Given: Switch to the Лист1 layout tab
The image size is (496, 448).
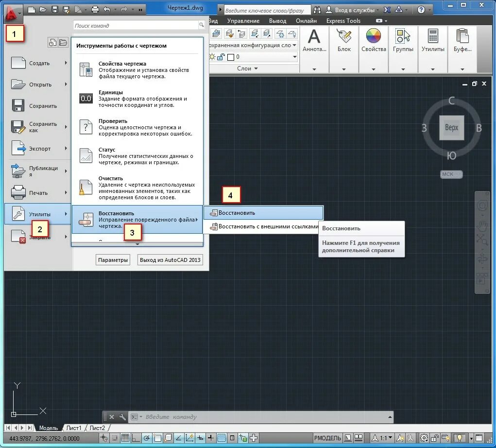Looking at the screenshot, I should [74, 428].
